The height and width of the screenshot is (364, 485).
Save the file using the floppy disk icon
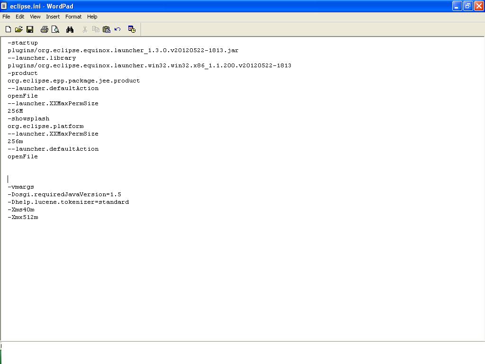click(x=30, y=29)
